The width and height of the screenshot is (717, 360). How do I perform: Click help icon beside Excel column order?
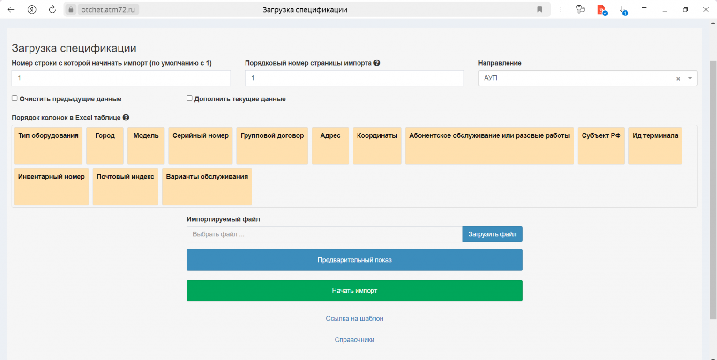126,118
